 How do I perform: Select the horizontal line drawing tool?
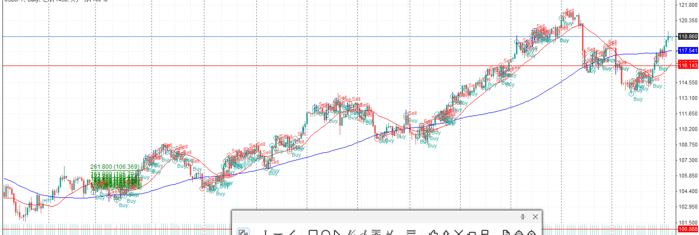pyautogui.click(x=278, y=233)
